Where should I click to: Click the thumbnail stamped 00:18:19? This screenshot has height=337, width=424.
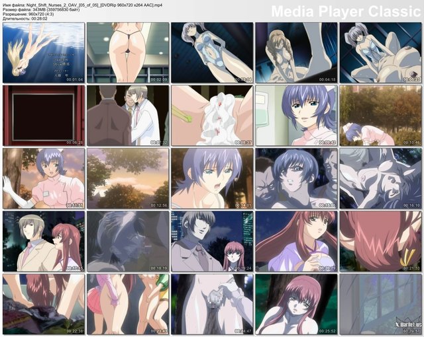point(128,241)
